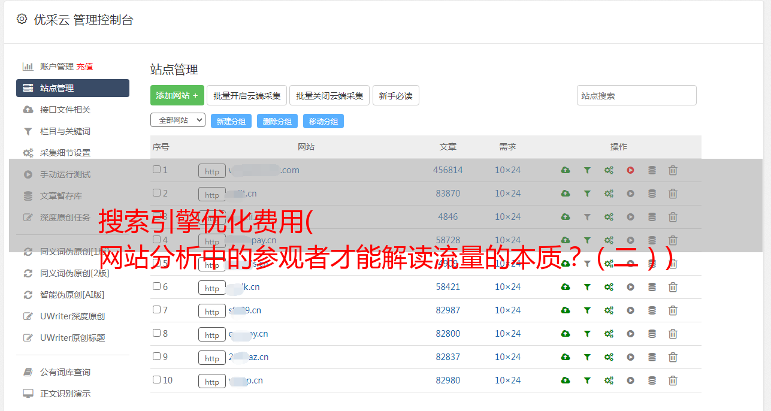Click the red play icon in row 1
Image resolution: width=771 pixels, height=411 pixels.
point(630,170)
